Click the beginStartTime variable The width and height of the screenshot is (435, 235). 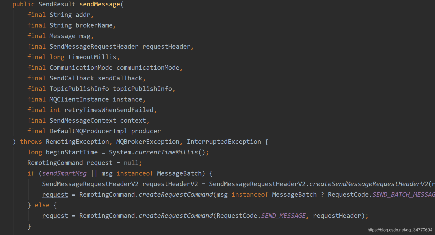[x=72, y=153]
